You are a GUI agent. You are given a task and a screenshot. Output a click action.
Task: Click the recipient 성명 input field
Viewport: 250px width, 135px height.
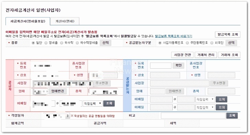pyautogui.click(x=221, y=75)
